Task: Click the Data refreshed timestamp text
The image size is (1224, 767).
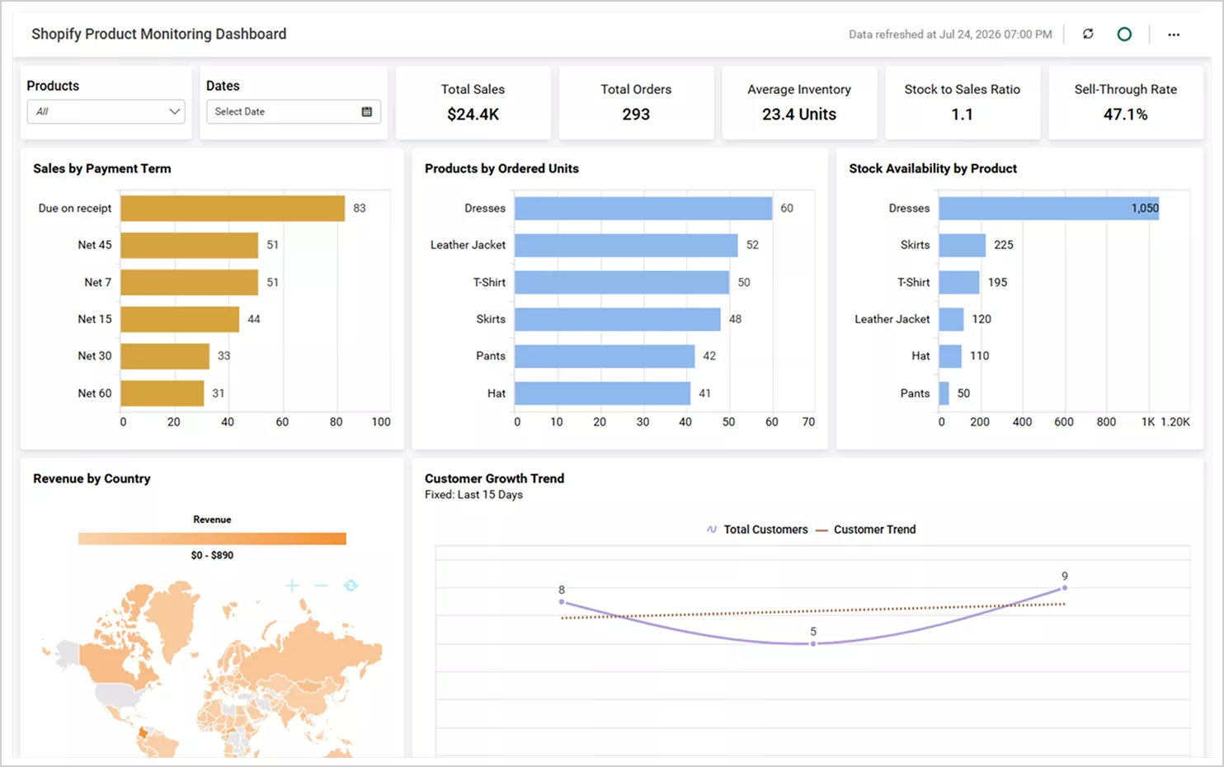Action: [x=950, y=35]
